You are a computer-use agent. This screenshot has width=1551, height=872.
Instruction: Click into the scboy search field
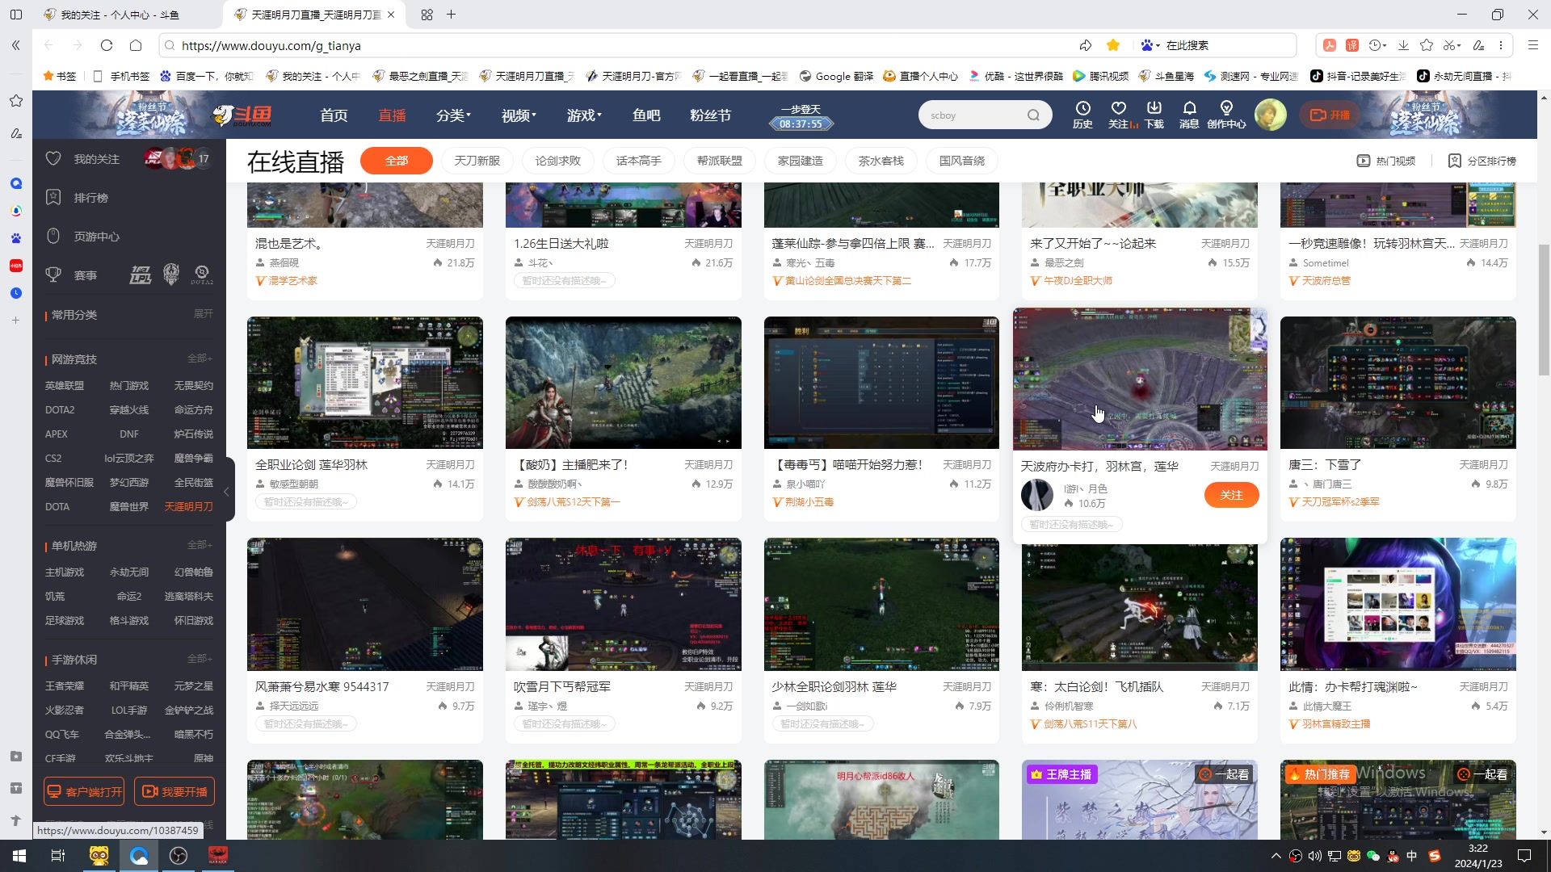click(973, 115)
